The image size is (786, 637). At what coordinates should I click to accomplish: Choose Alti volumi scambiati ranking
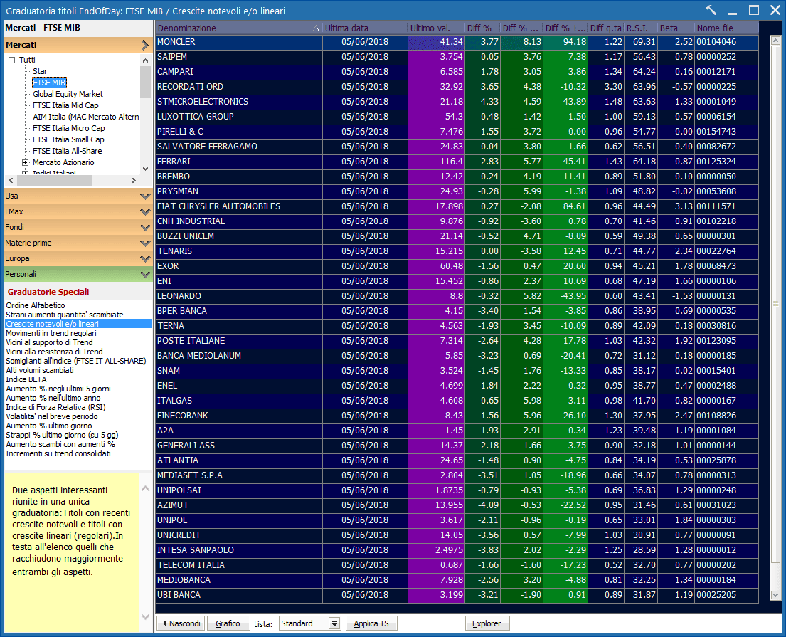(x=40, y=370)
